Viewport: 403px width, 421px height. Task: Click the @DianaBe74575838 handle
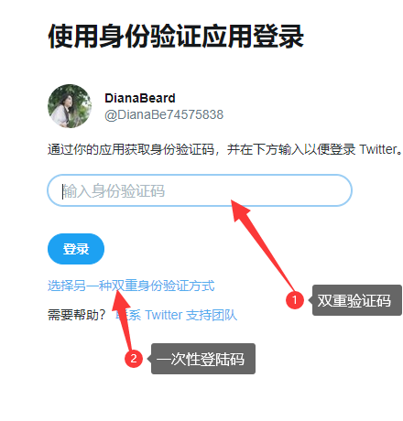164,115
